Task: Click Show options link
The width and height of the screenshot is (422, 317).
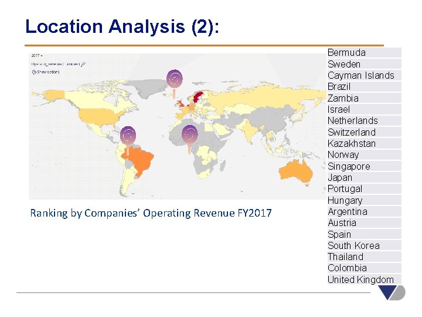Action: [x=46, y=72]
